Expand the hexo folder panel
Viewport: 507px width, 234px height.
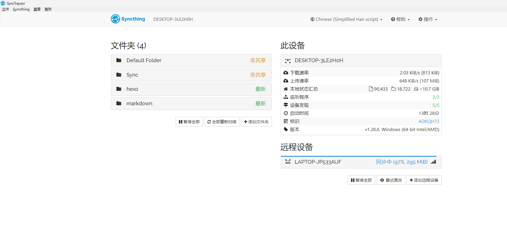point(191,89)
